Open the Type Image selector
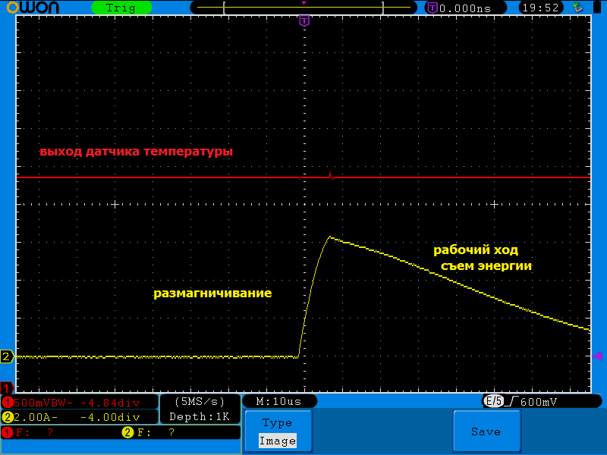The width and height of the screenshot is (607, 455). point(277,431)
